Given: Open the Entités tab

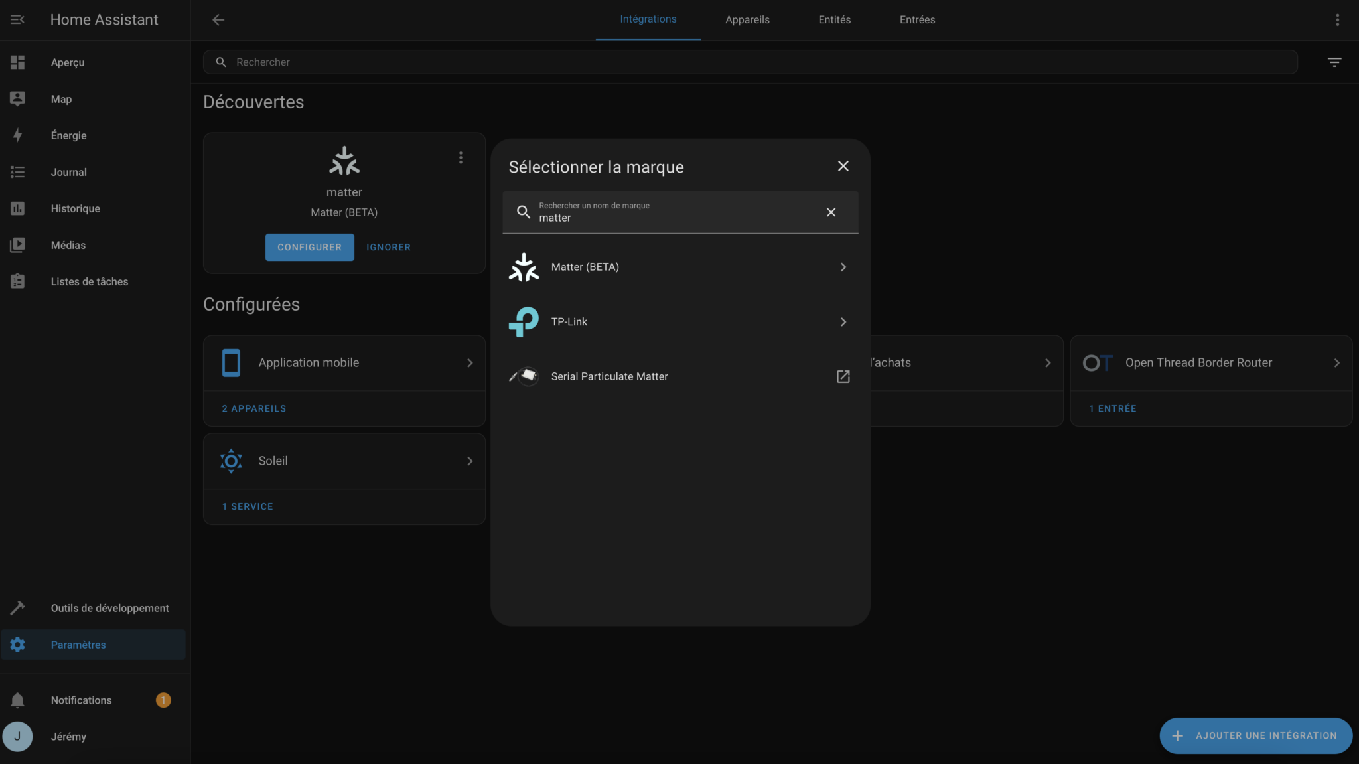Looking at the screenshot, I should pos(835,19).
